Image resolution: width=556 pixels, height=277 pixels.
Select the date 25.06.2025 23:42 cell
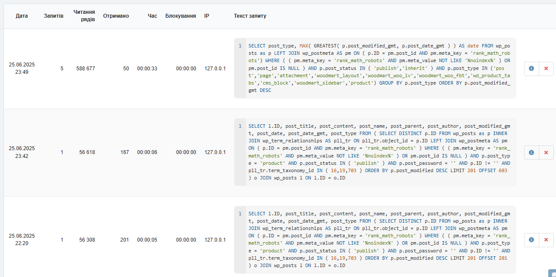coord(22,152)
